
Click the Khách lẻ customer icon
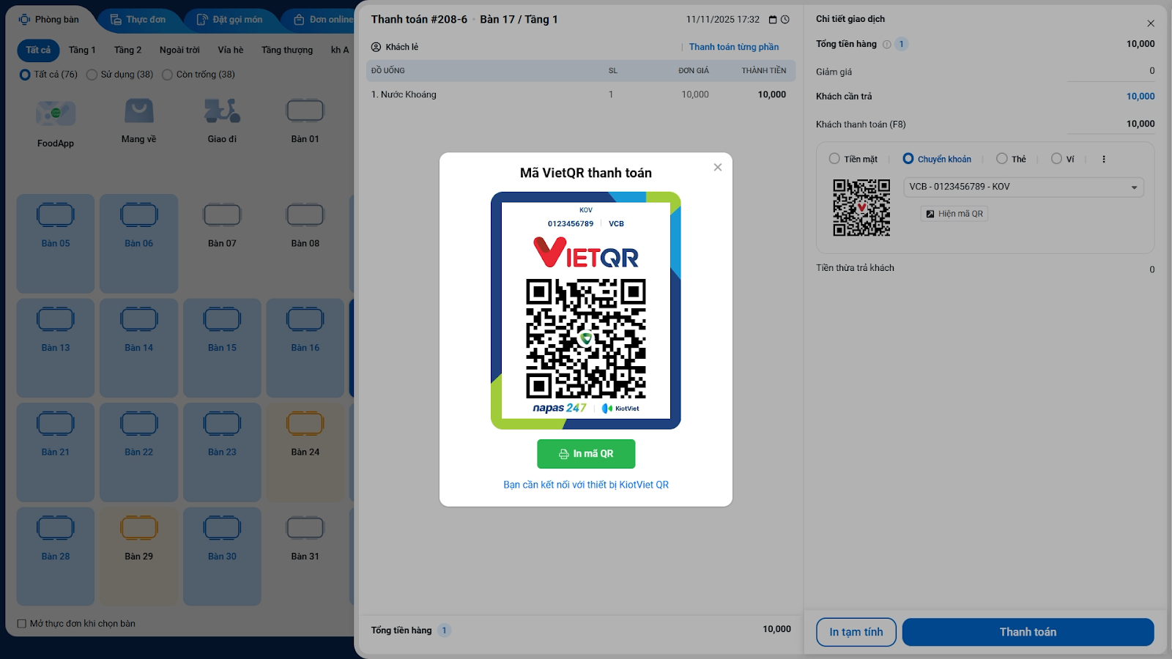(x=376, y=47)
